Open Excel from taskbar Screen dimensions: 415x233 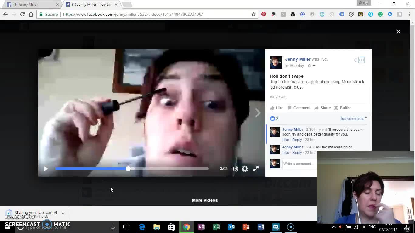pyautogui.click(x=216, y=227)
